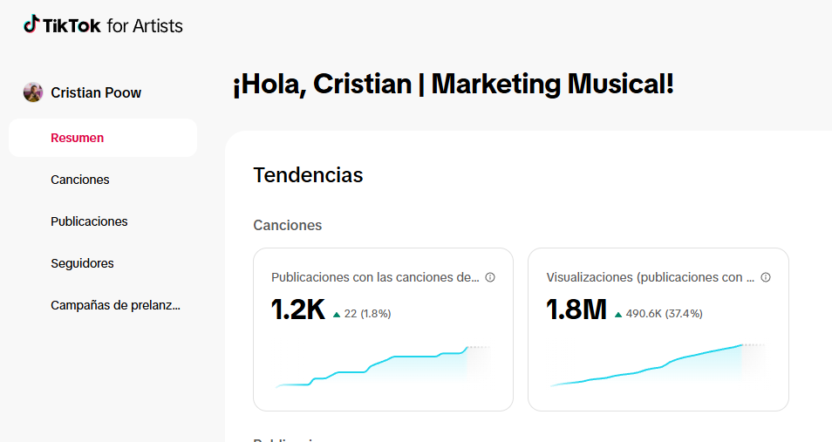Click info icon beside Publicaciones con las canciones
The height and width of the screenshot is (442, 832).
click(490, 277)
